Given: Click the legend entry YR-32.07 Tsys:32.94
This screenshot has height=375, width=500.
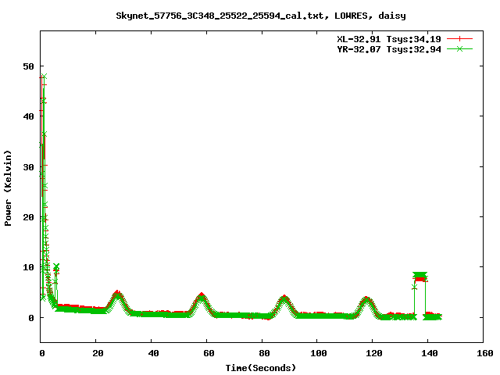Looking at the screenshot, I should tap(389, 49).
